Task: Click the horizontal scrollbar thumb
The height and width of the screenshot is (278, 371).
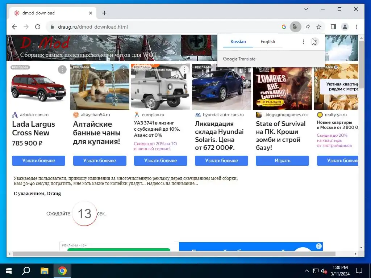Action: pyautogui.click(x=174, y=254)
